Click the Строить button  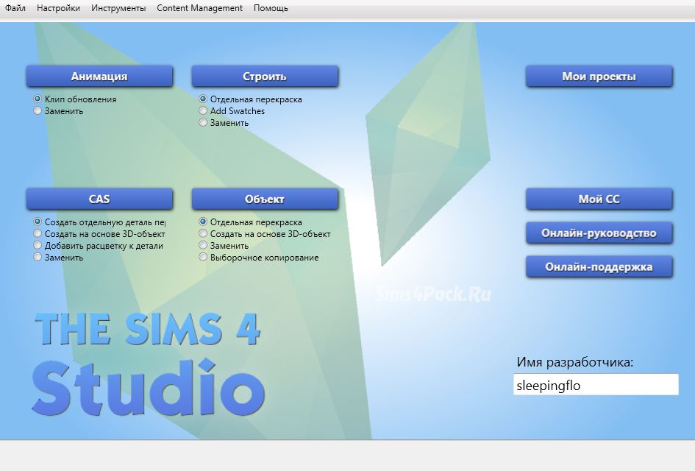coord(265,77)
